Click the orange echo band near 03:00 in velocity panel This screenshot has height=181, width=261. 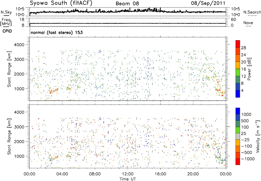pos(54,157)
